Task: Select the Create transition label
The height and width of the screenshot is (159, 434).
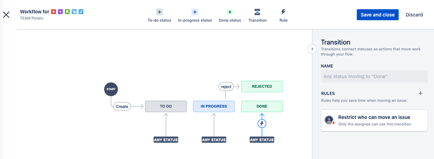Action: click(x=122, y=106)
